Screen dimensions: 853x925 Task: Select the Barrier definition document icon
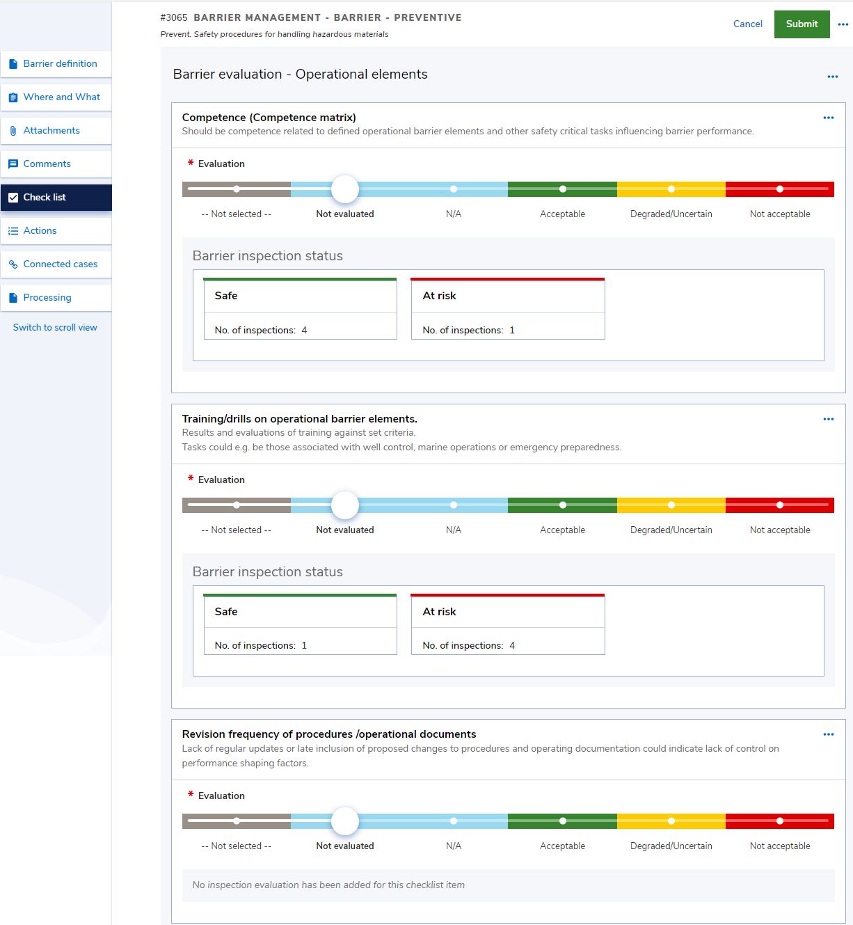13,63
